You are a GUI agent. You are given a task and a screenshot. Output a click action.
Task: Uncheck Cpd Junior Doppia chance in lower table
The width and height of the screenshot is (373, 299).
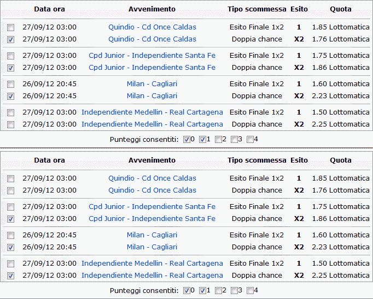tap(11, 219)
